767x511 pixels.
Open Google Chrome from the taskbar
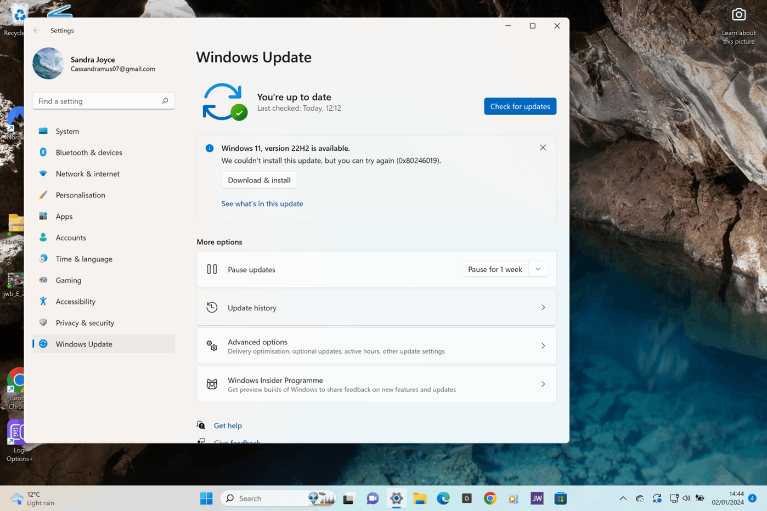490,498
